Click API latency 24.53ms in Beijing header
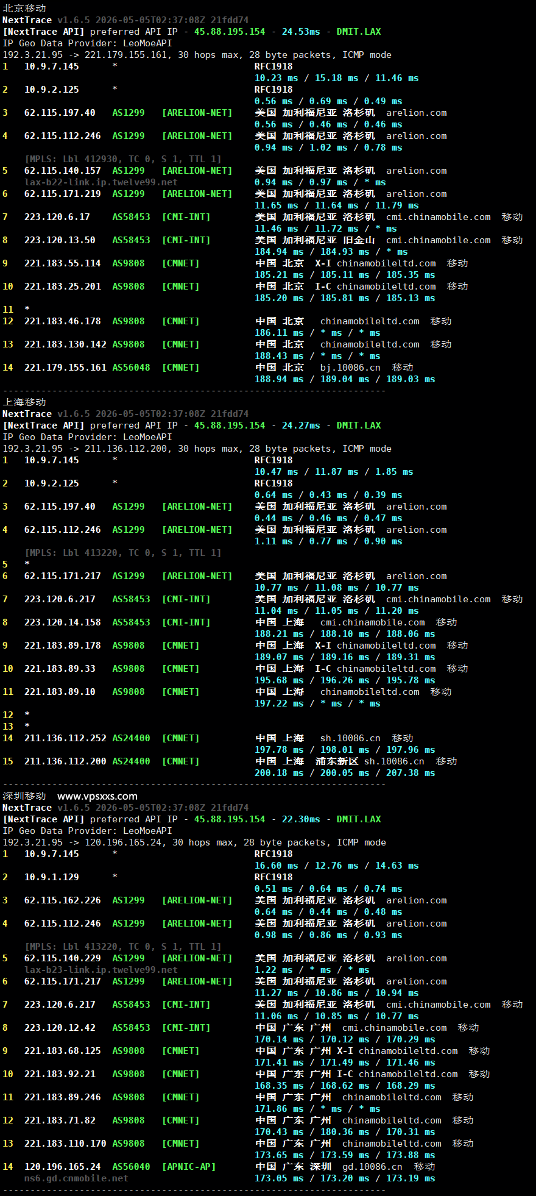 (301, 32)
